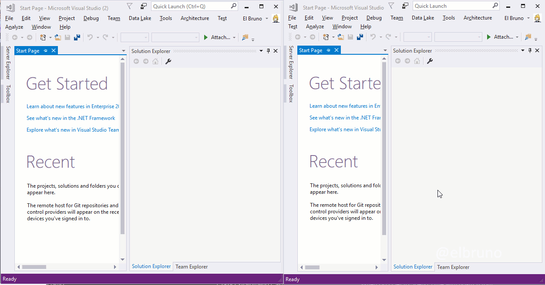Open solution configurations combo box in right window
Viewport: 545px width, 285px height.
(417, 37)
